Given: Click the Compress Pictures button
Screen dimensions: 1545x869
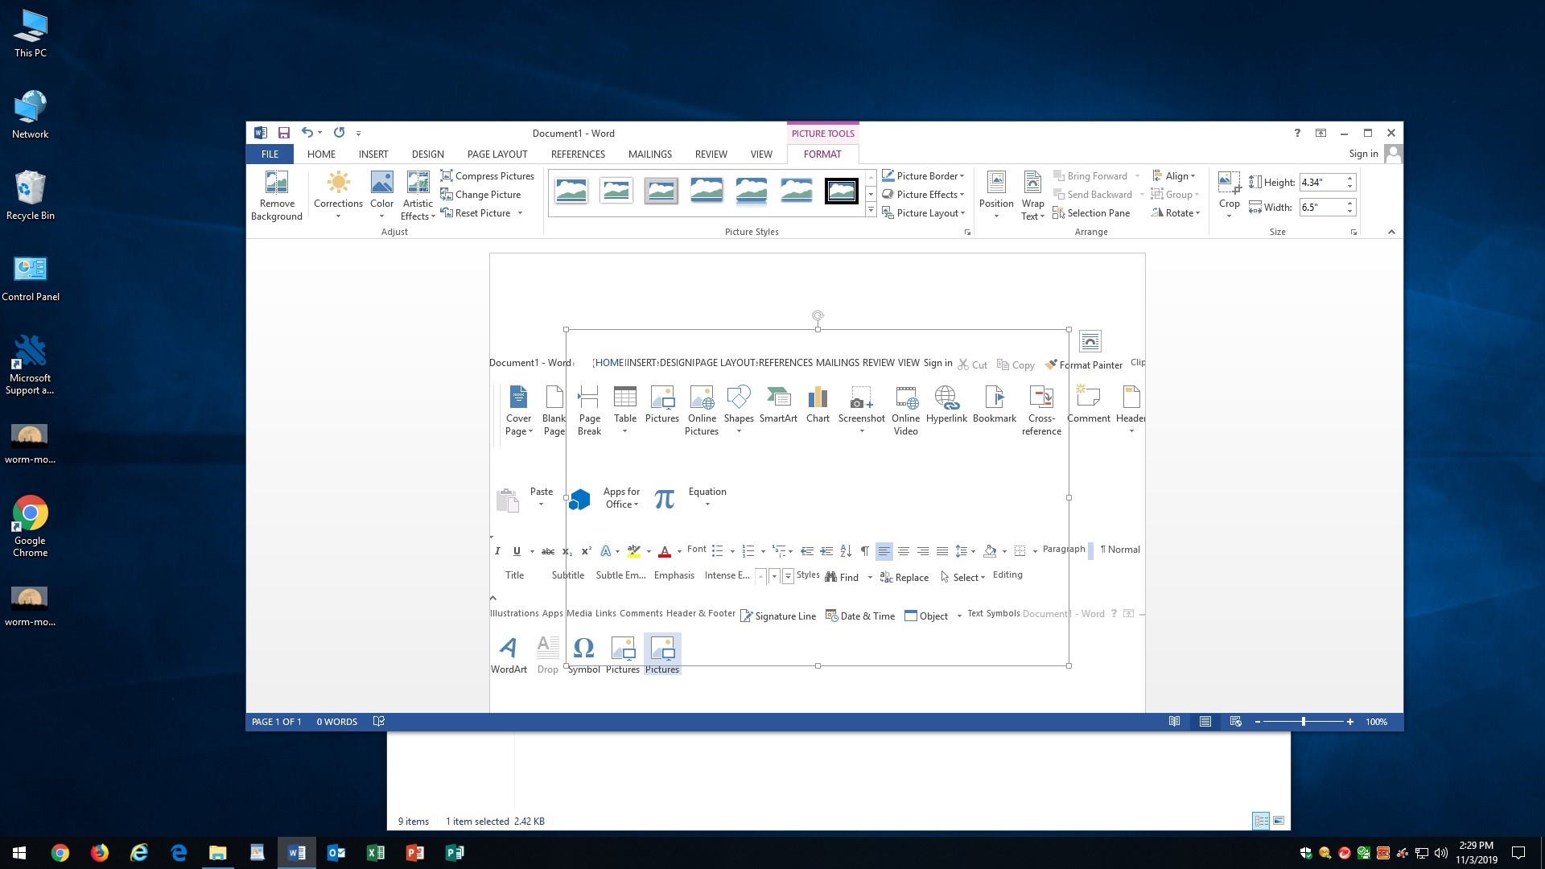Looking at the screenshot, I should tap(488, 176).
